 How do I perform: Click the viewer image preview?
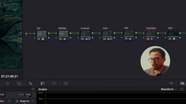click(x=11, y=34)
